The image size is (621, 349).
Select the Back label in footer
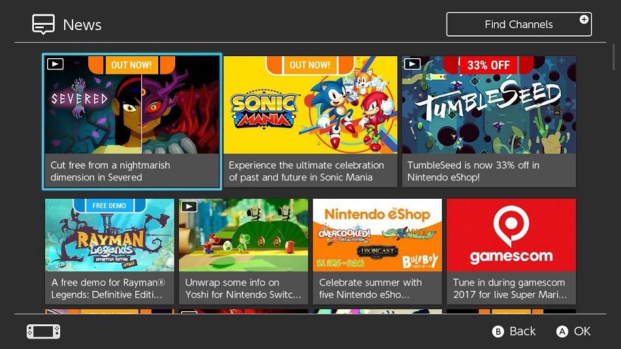(x=522, y=331)
